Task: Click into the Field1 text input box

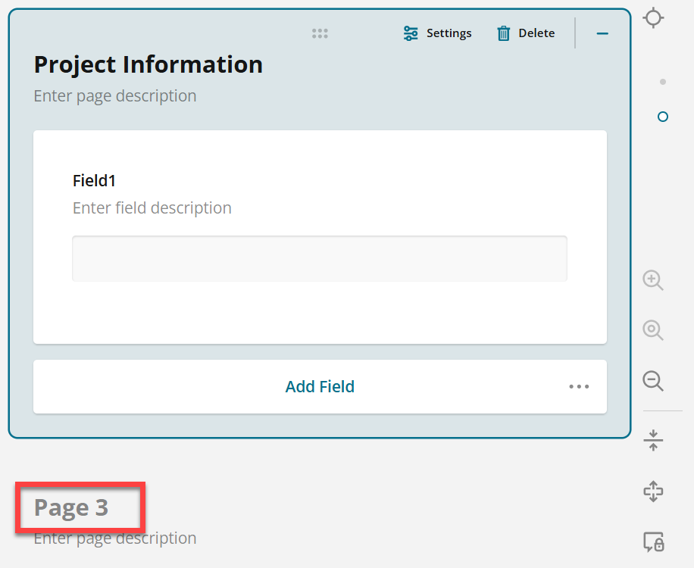Action: [320, 258]
